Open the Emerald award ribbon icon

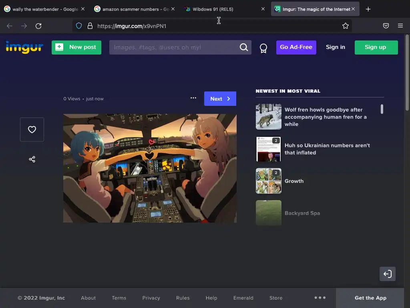pos(263,48)
